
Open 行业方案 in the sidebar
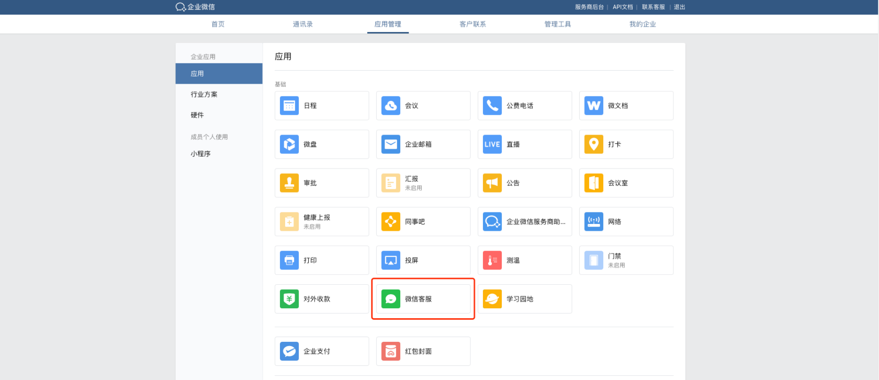[204, 94]
